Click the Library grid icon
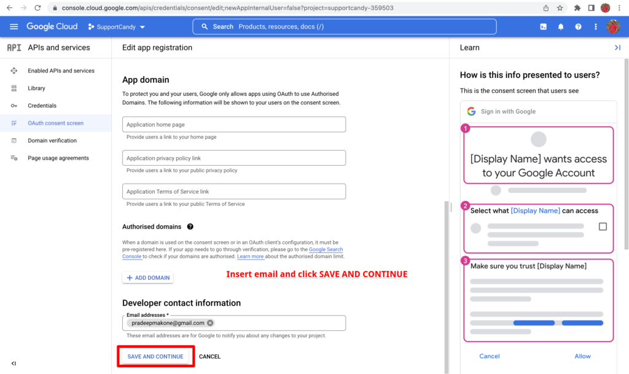This screenshot has height=374, width=629. 14,88
